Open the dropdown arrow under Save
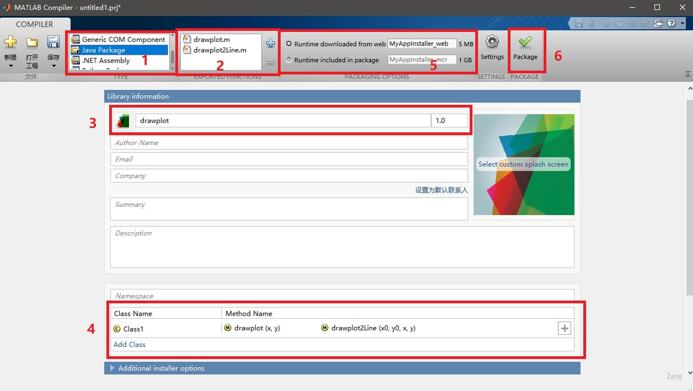 pos(53,66)
